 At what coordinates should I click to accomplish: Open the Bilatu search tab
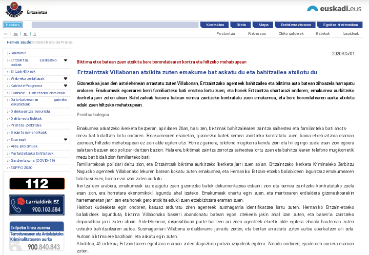tap(241, 25)
